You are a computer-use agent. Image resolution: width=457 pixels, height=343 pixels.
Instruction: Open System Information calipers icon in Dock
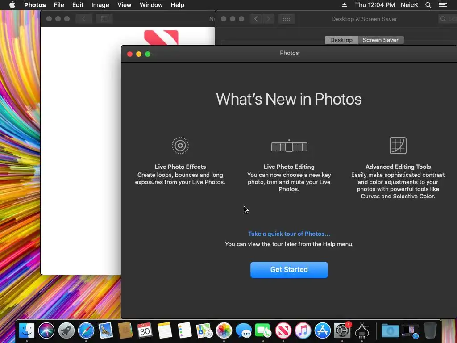click(x=362, y=330)
